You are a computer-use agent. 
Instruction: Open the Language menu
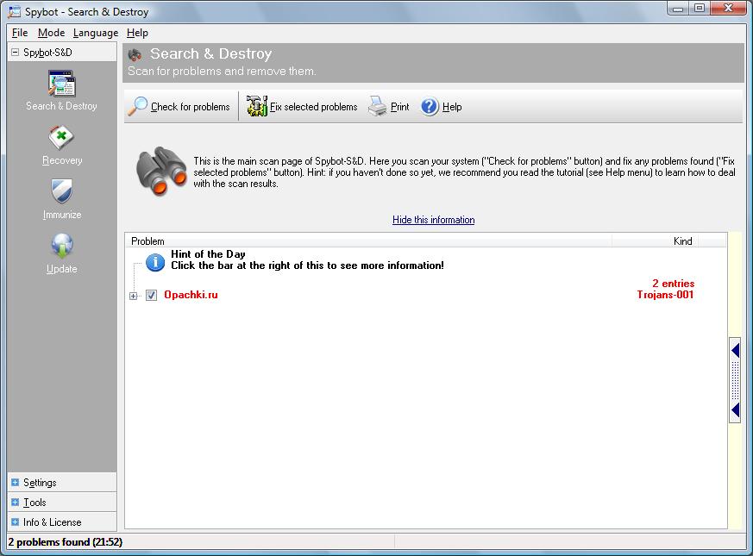pos(96,33)
